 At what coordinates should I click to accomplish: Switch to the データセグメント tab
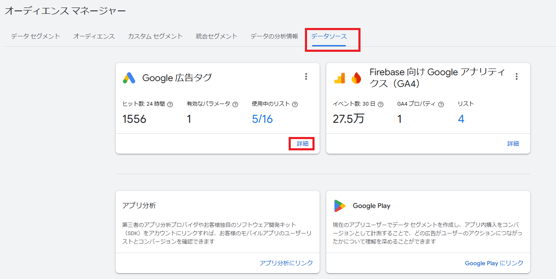(x=35, y=36)
